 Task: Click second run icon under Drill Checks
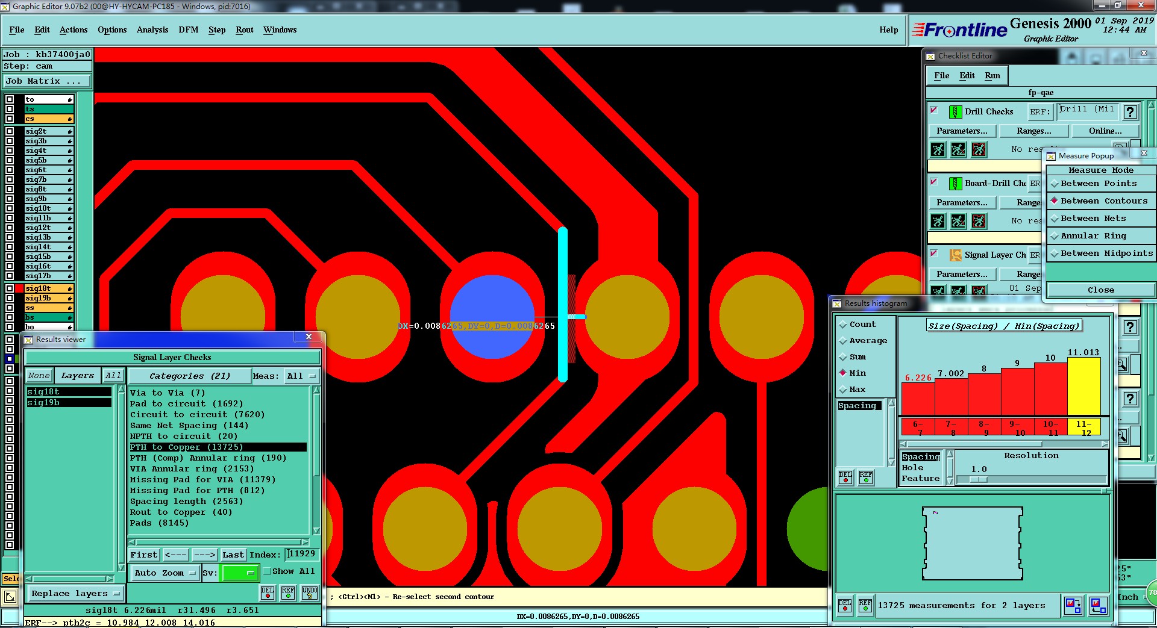958,149
